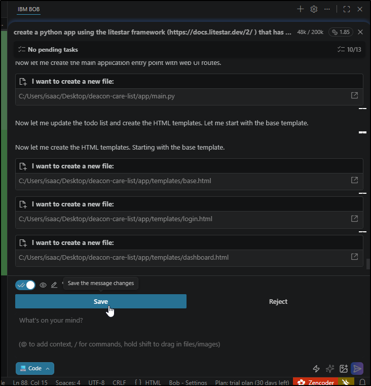This screenshot has height=386, width=371.
Task: Click the templates/base.html file path
Action: click(x=115, y=181)
